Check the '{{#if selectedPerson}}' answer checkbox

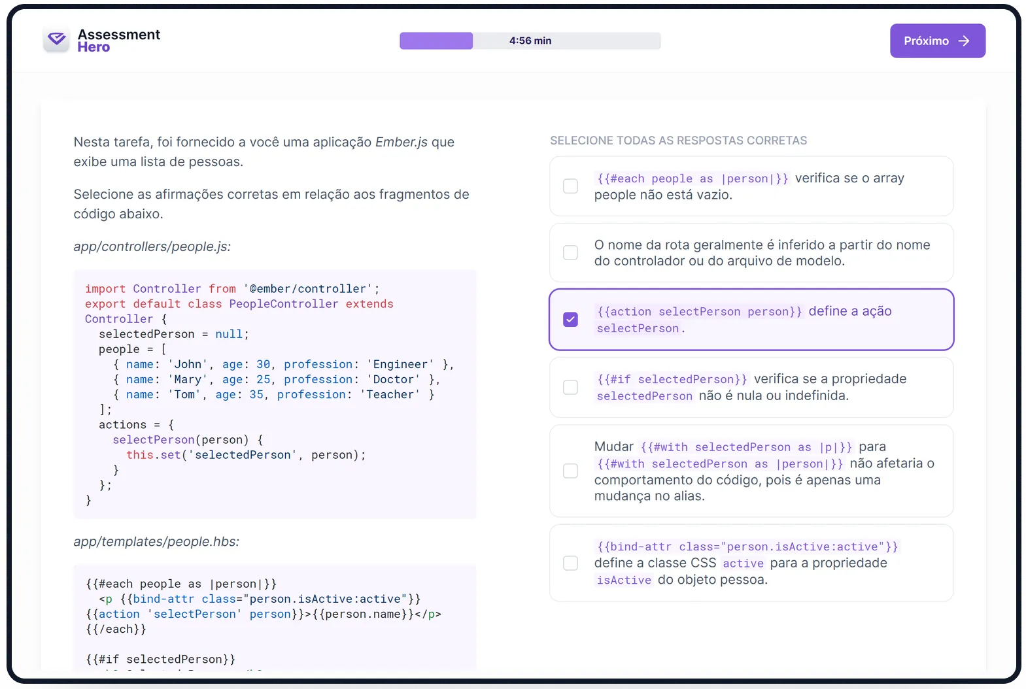570,387
